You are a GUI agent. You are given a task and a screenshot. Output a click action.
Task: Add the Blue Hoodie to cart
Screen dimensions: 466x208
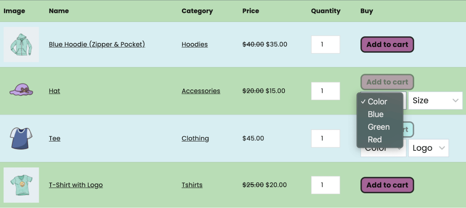[387, 45]
